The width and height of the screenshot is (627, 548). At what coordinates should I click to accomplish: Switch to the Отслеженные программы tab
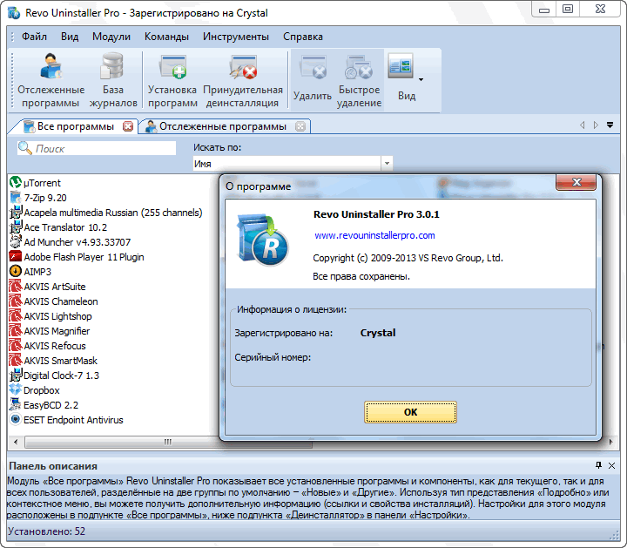[x=222, y=126]
